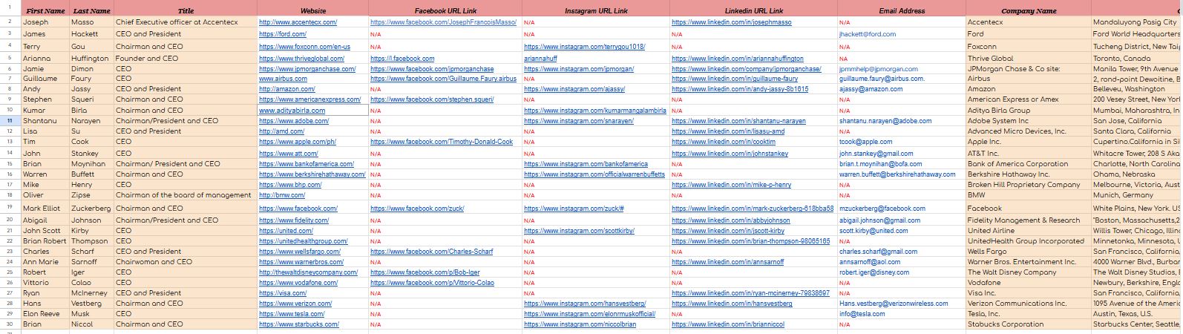Image resolution: width=1183 pixels, height=334 pixels.
Task: Open the niccolbrian Instagram link
Action: click(x=580, y=324)
